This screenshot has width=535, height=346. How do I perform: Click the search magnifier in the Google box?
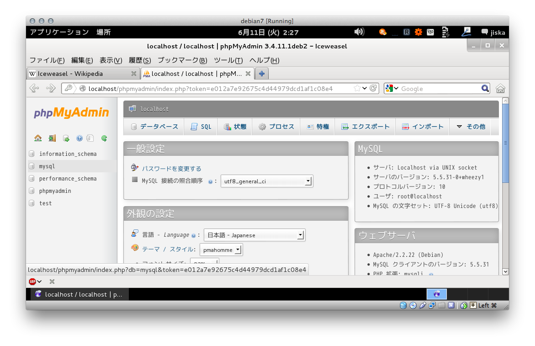tap(485, 88)
